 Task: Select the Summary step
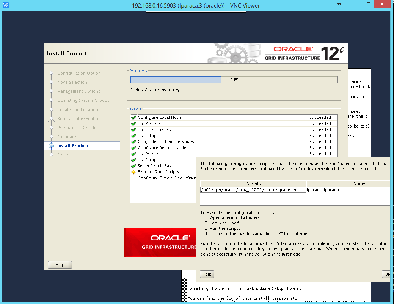(x=67, y=137)
